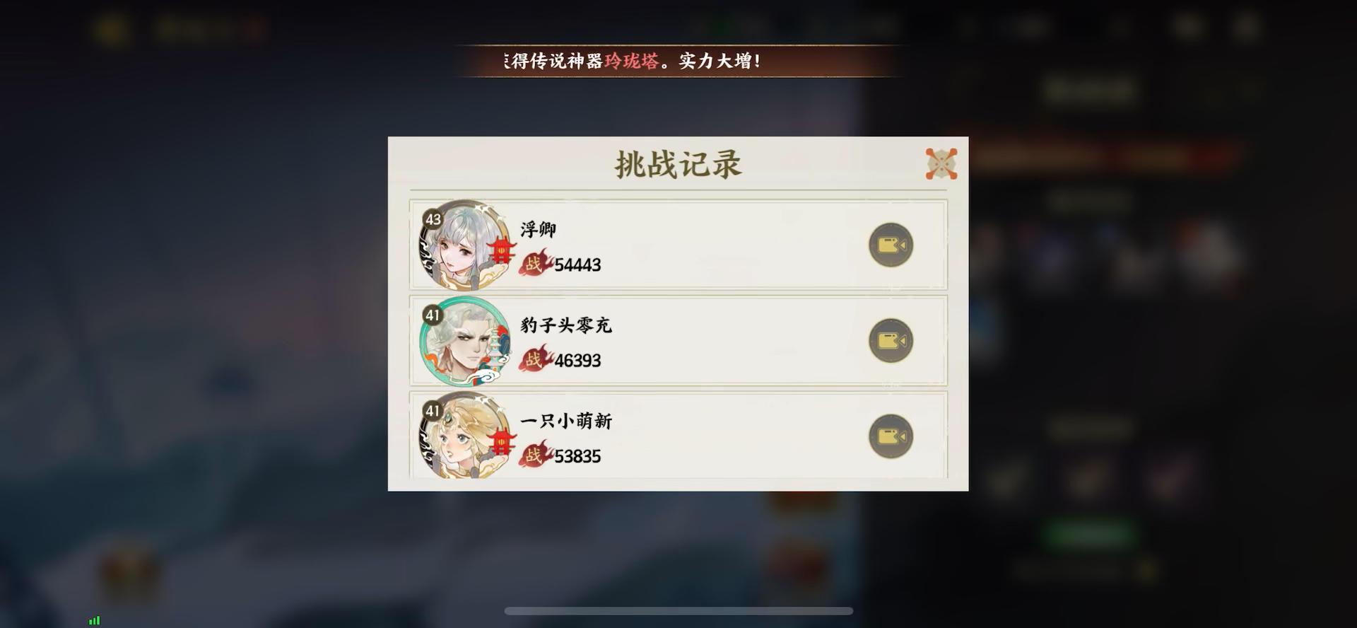
Task: Watch replay video of 豹子头零充 challenge
Action: point(891,341)
